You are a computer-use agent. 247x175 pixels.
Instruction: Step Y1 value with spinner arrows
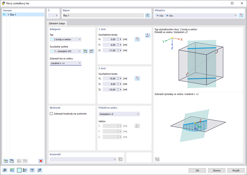[118, 45]
